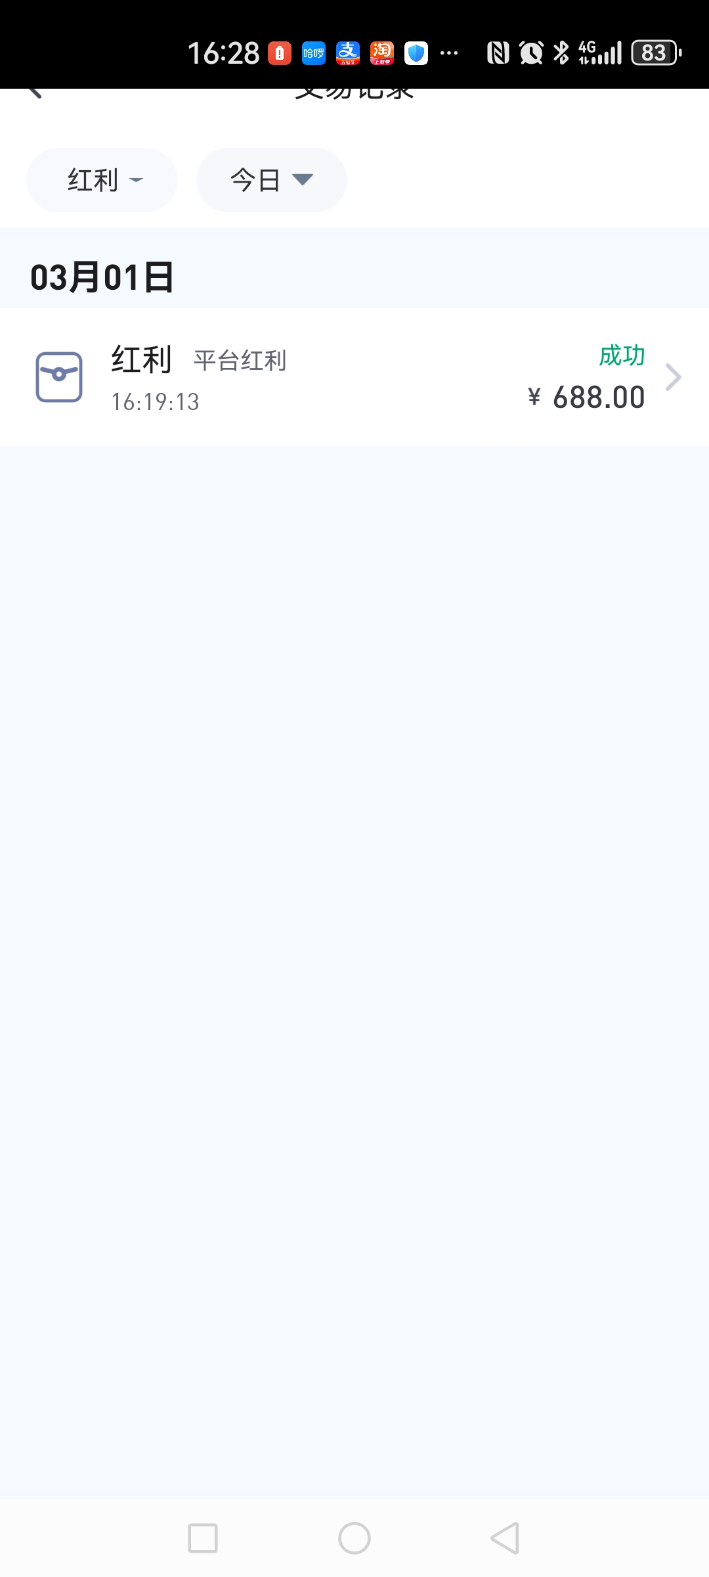The width and height of the screenshot is (709, 1577).
Task: Open the 红利 type filter dropdown
Action: click(x=102, y=180)
